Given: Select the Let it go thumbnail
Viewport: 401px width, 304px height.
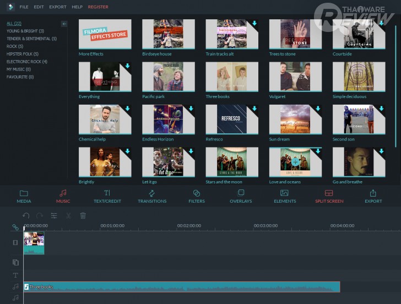Looking at the screenshot, I should tap(169, 162).
